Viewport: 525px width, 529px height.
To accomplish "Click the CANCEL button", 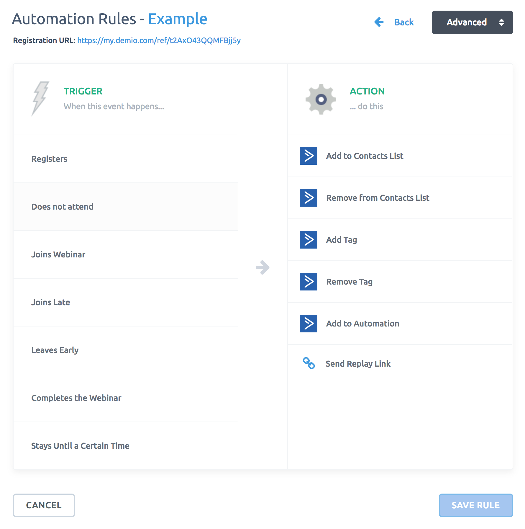I will (44, 505).
